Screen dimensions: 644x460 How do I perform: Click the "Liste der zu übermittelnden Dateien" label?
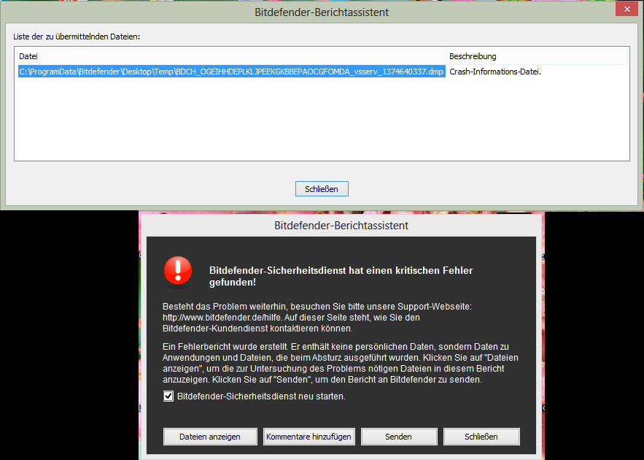77,37
